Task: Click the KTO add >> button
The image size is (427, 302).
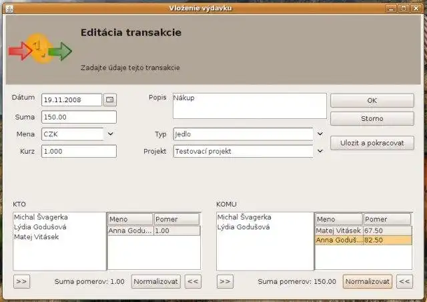Action: pos(21,281)
